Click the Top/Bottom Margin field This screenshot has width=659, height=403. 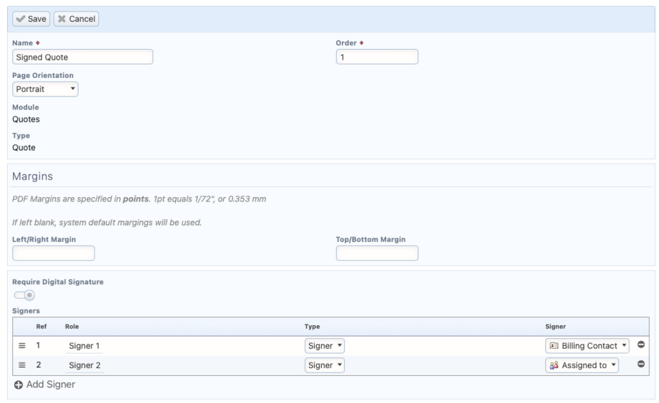click(x=377, y=254)
